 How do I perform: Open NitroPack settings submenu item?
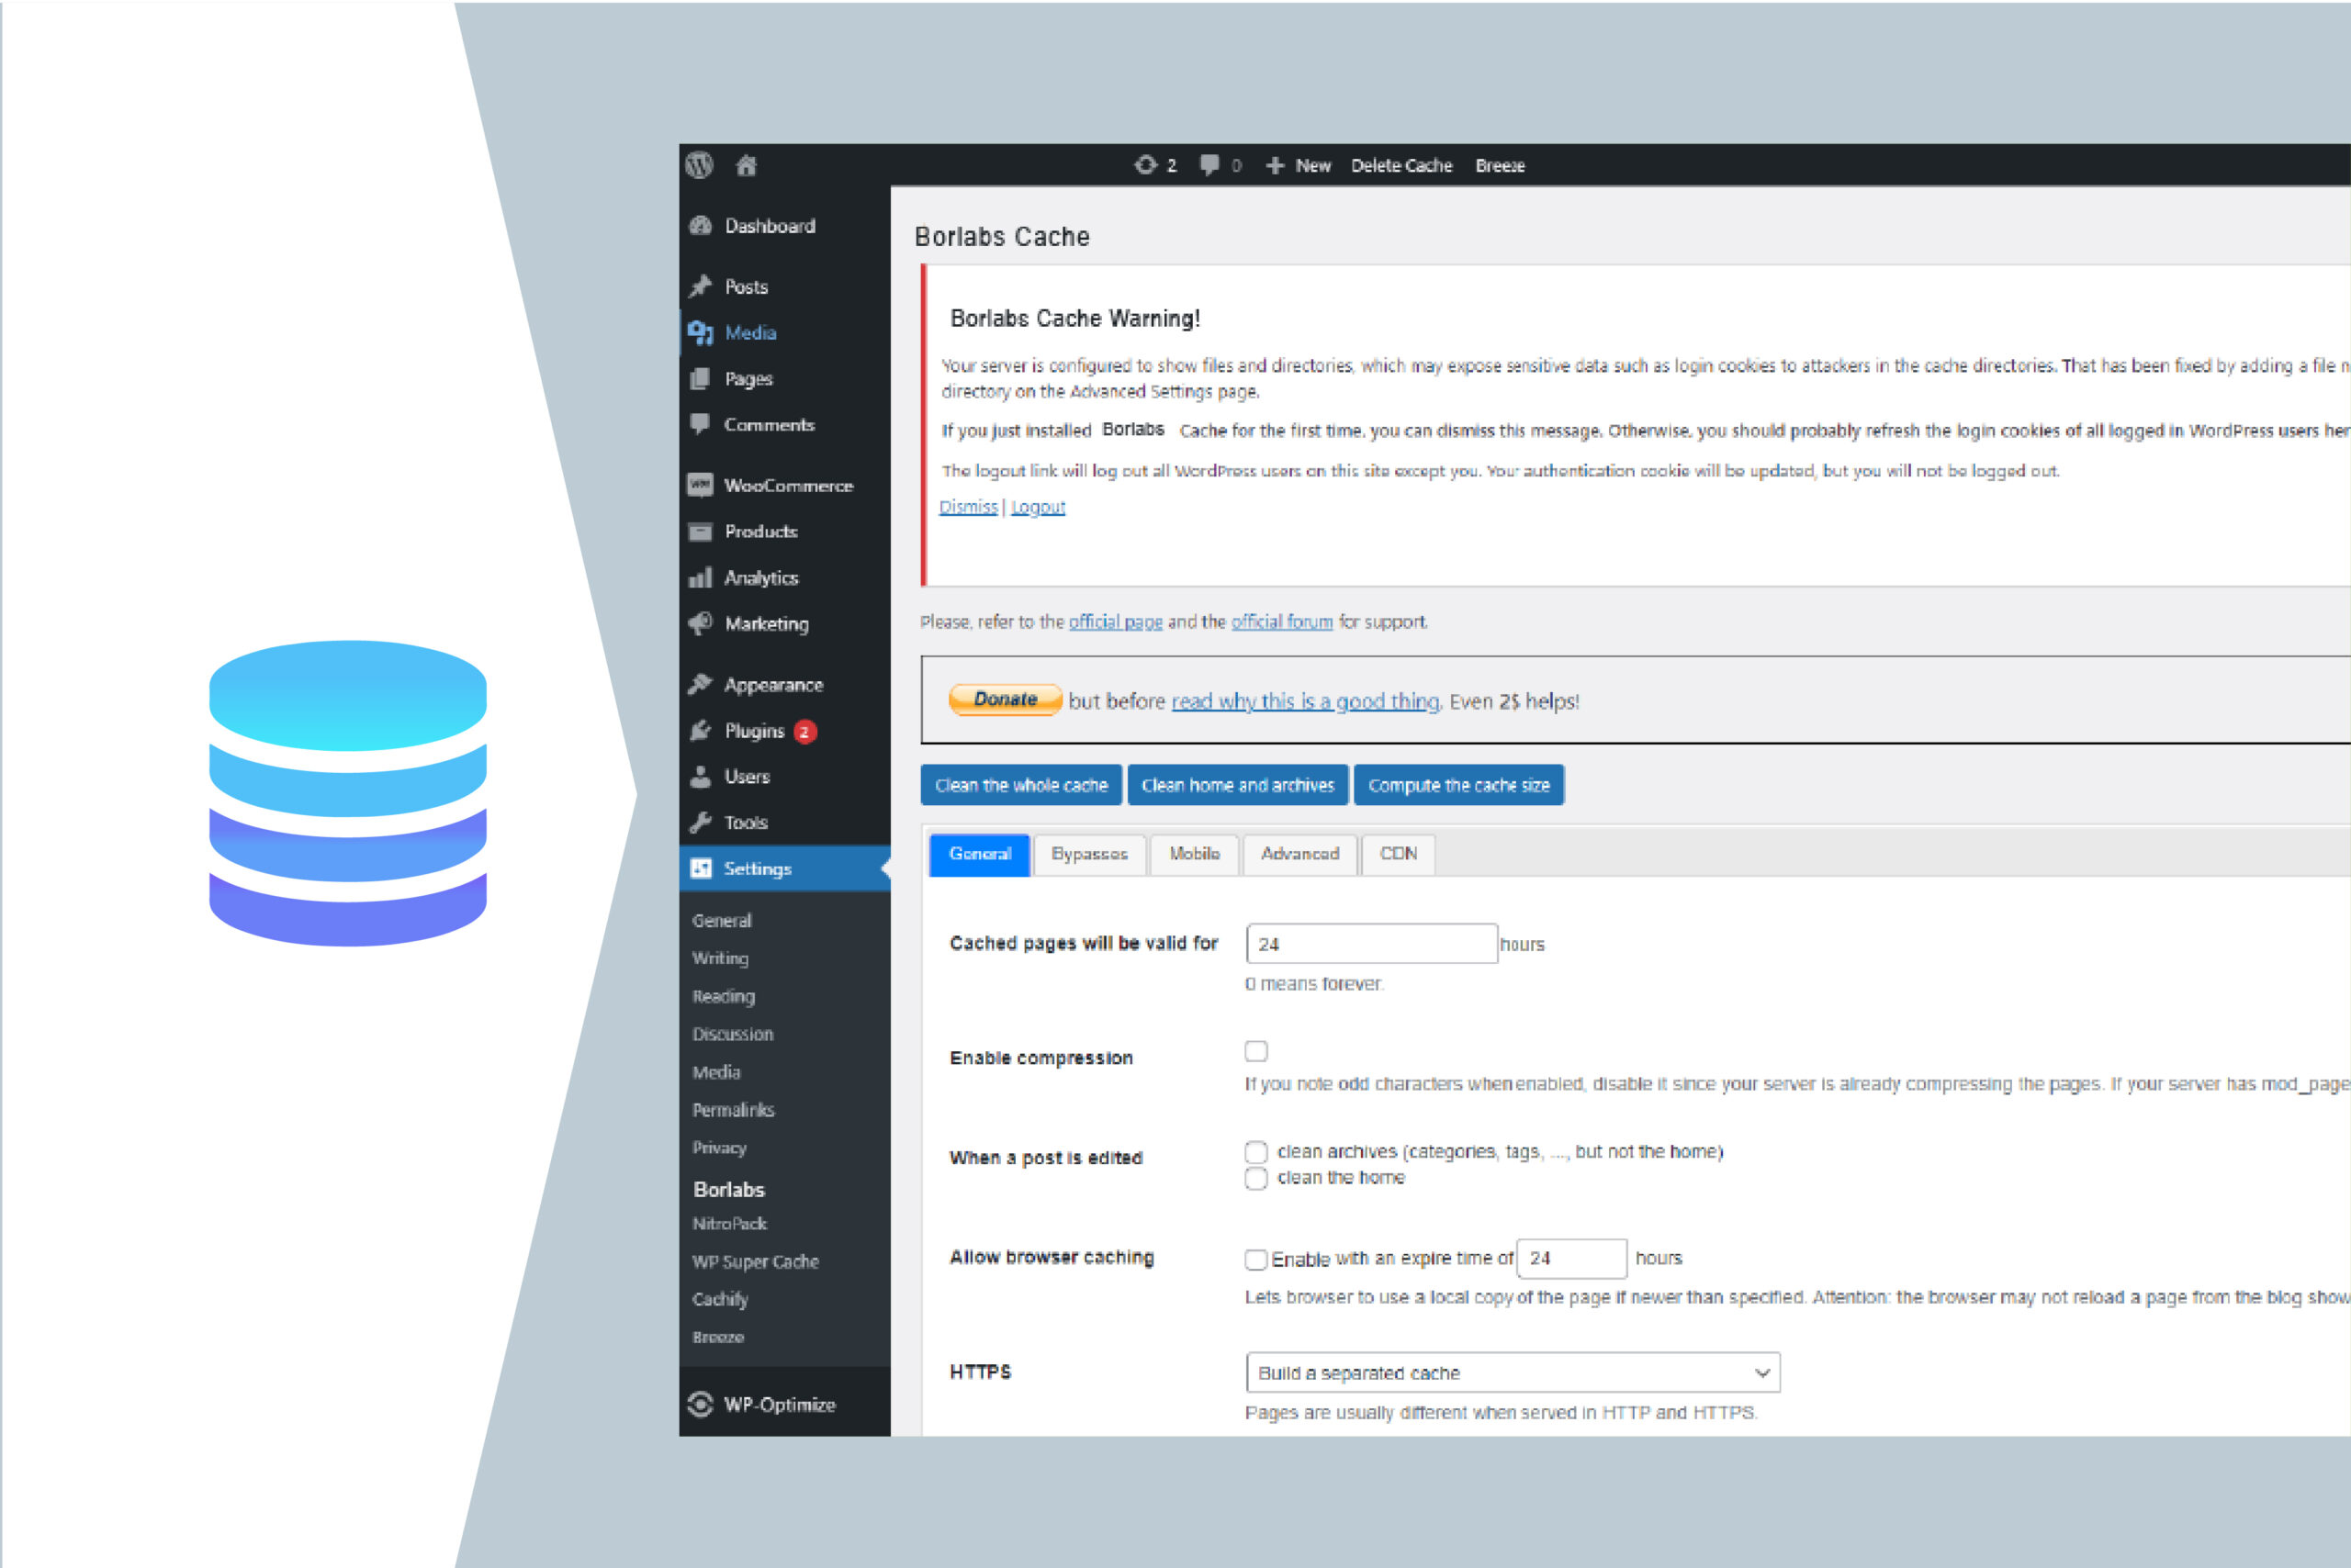[729, 1225]
